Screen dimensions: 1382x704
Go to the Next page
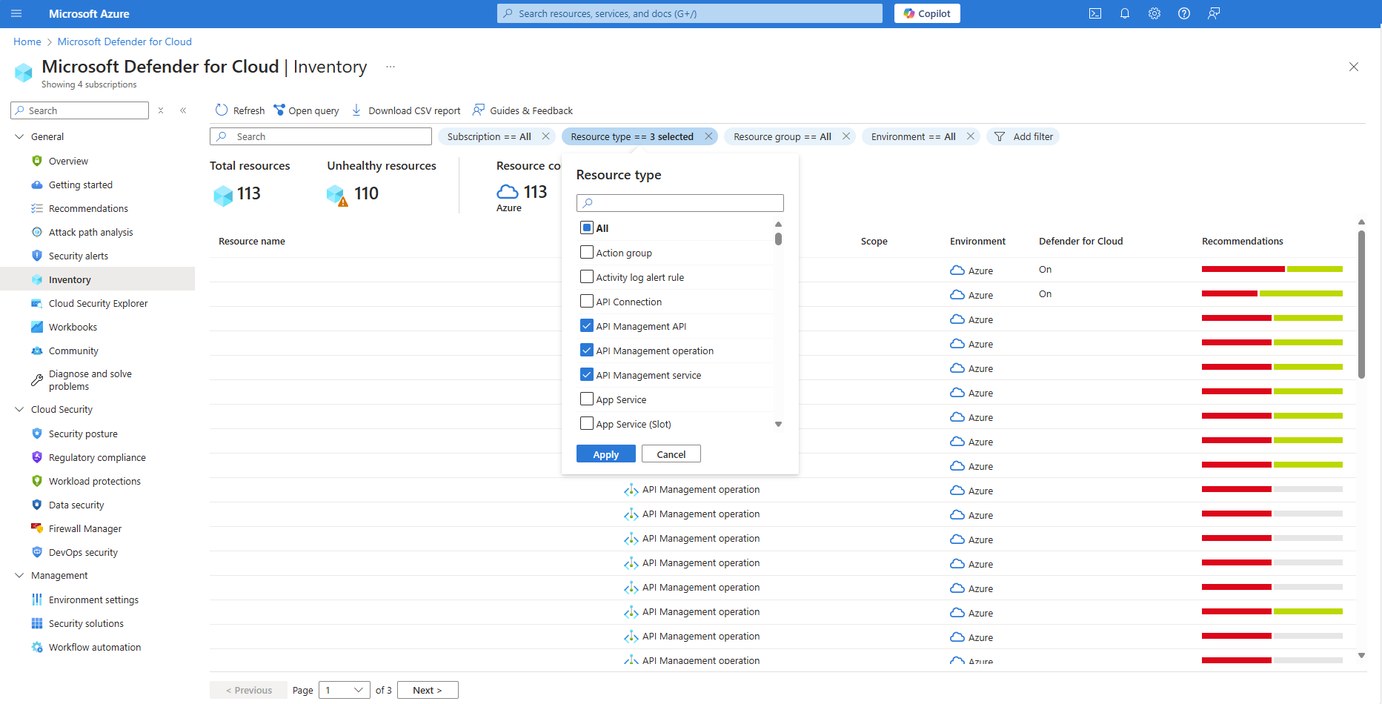(428, 690)
